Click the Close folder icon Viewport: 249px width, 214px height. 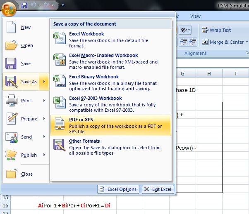coord(12,174)
